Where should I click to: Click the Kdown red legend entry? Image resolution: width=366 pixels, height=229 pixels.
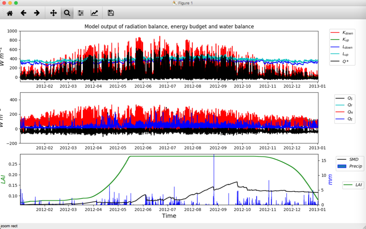[342, 33]
